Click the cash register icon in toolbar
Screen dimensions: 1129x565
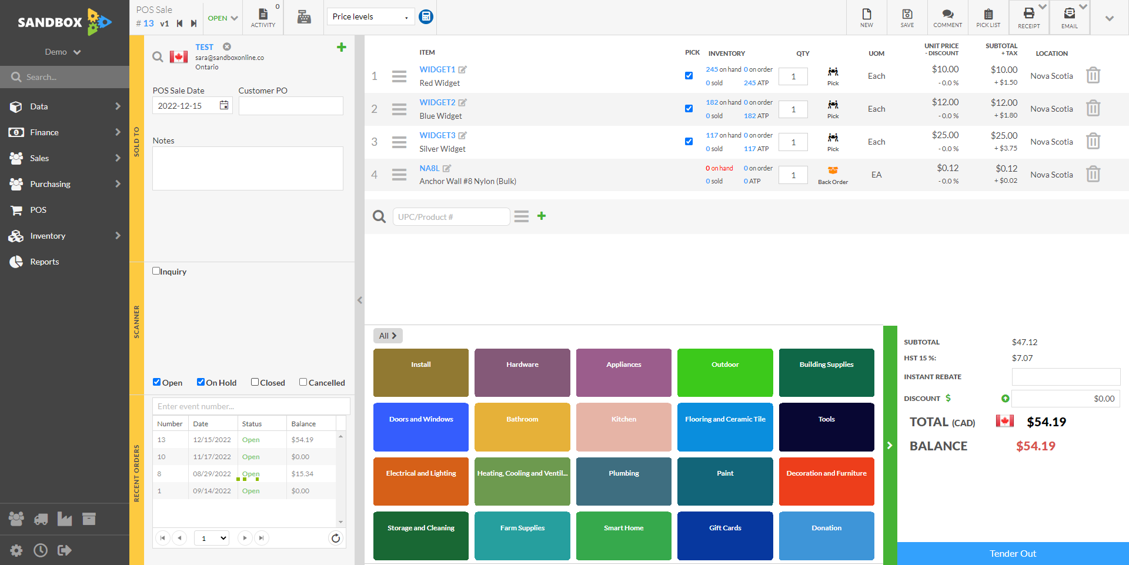(304, 17)
